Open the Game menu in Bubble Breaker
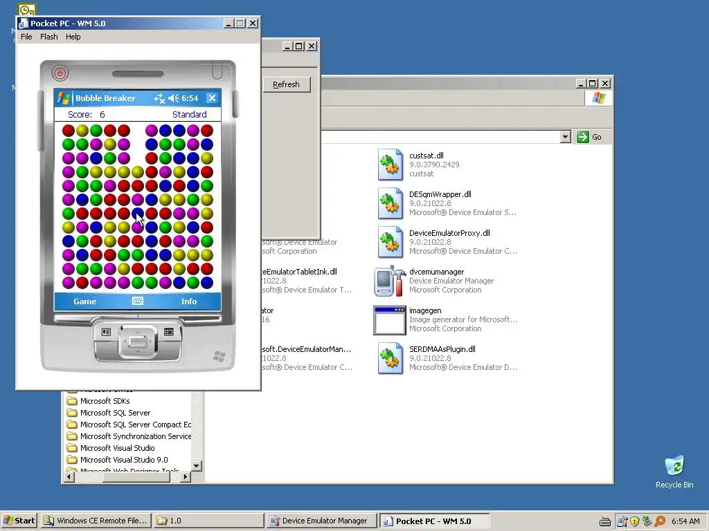 (85, 301)
